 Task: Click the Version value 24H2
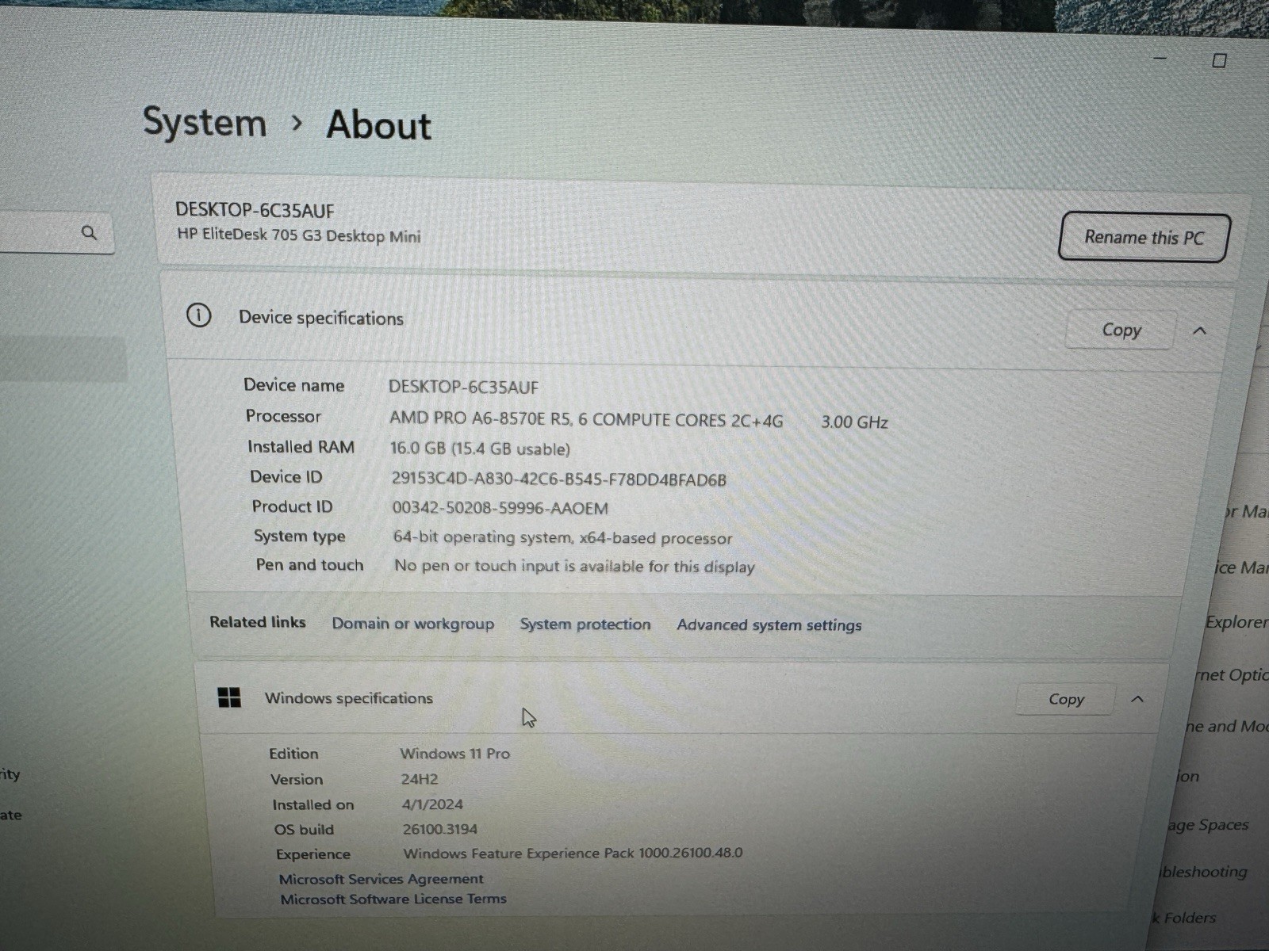(x=419, y=779)
